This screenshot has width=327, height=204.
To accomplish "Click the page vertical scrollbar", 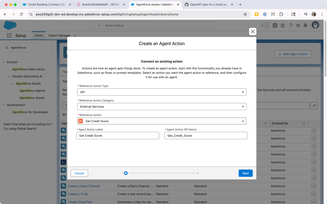I will click(325, 48).
